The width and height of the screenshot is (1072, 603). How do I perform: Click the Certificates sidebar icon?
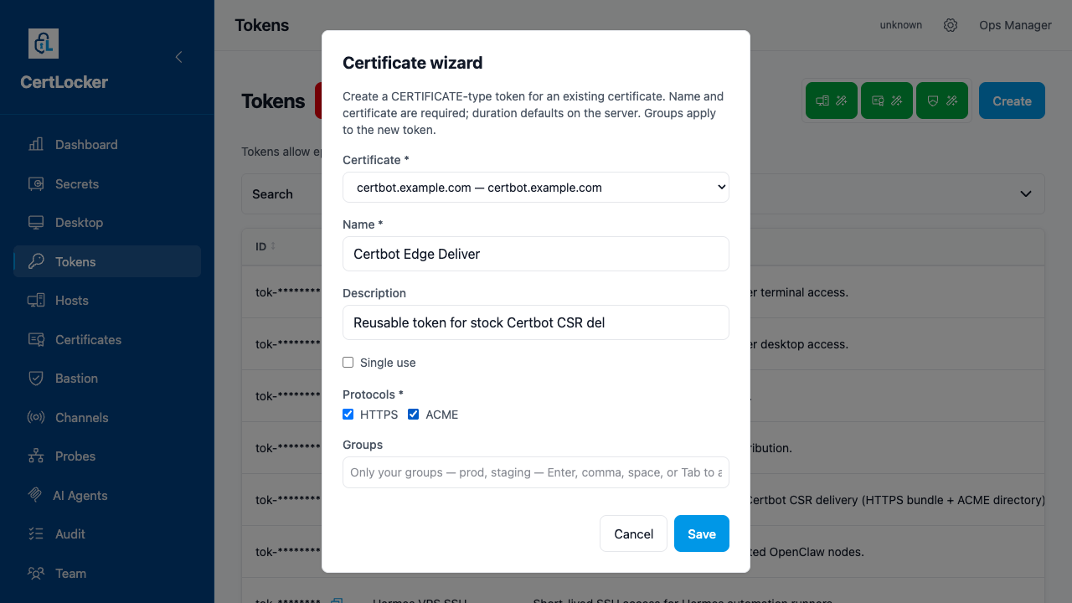click(36, 340)
